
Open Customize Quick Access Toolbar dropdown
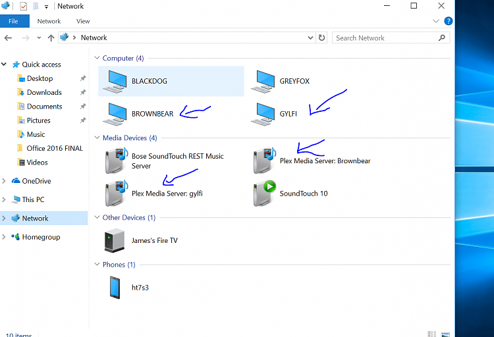click(x=46, y=7)
